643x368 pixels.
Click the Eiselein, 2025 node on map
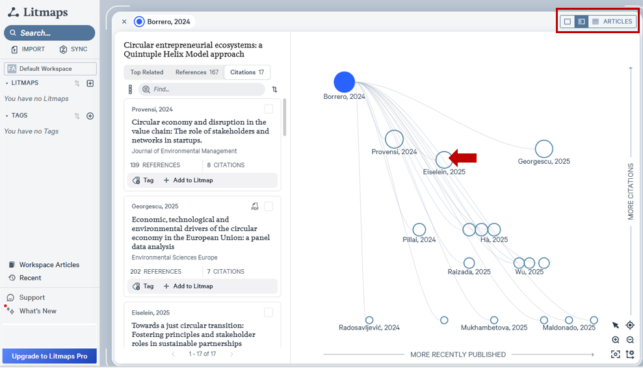(x=443, y=159)
